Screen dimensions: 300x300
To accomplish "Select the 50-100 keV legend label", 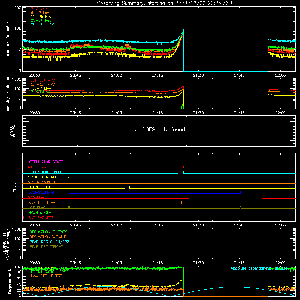I will pyautogui.click(x=42, y=24).
